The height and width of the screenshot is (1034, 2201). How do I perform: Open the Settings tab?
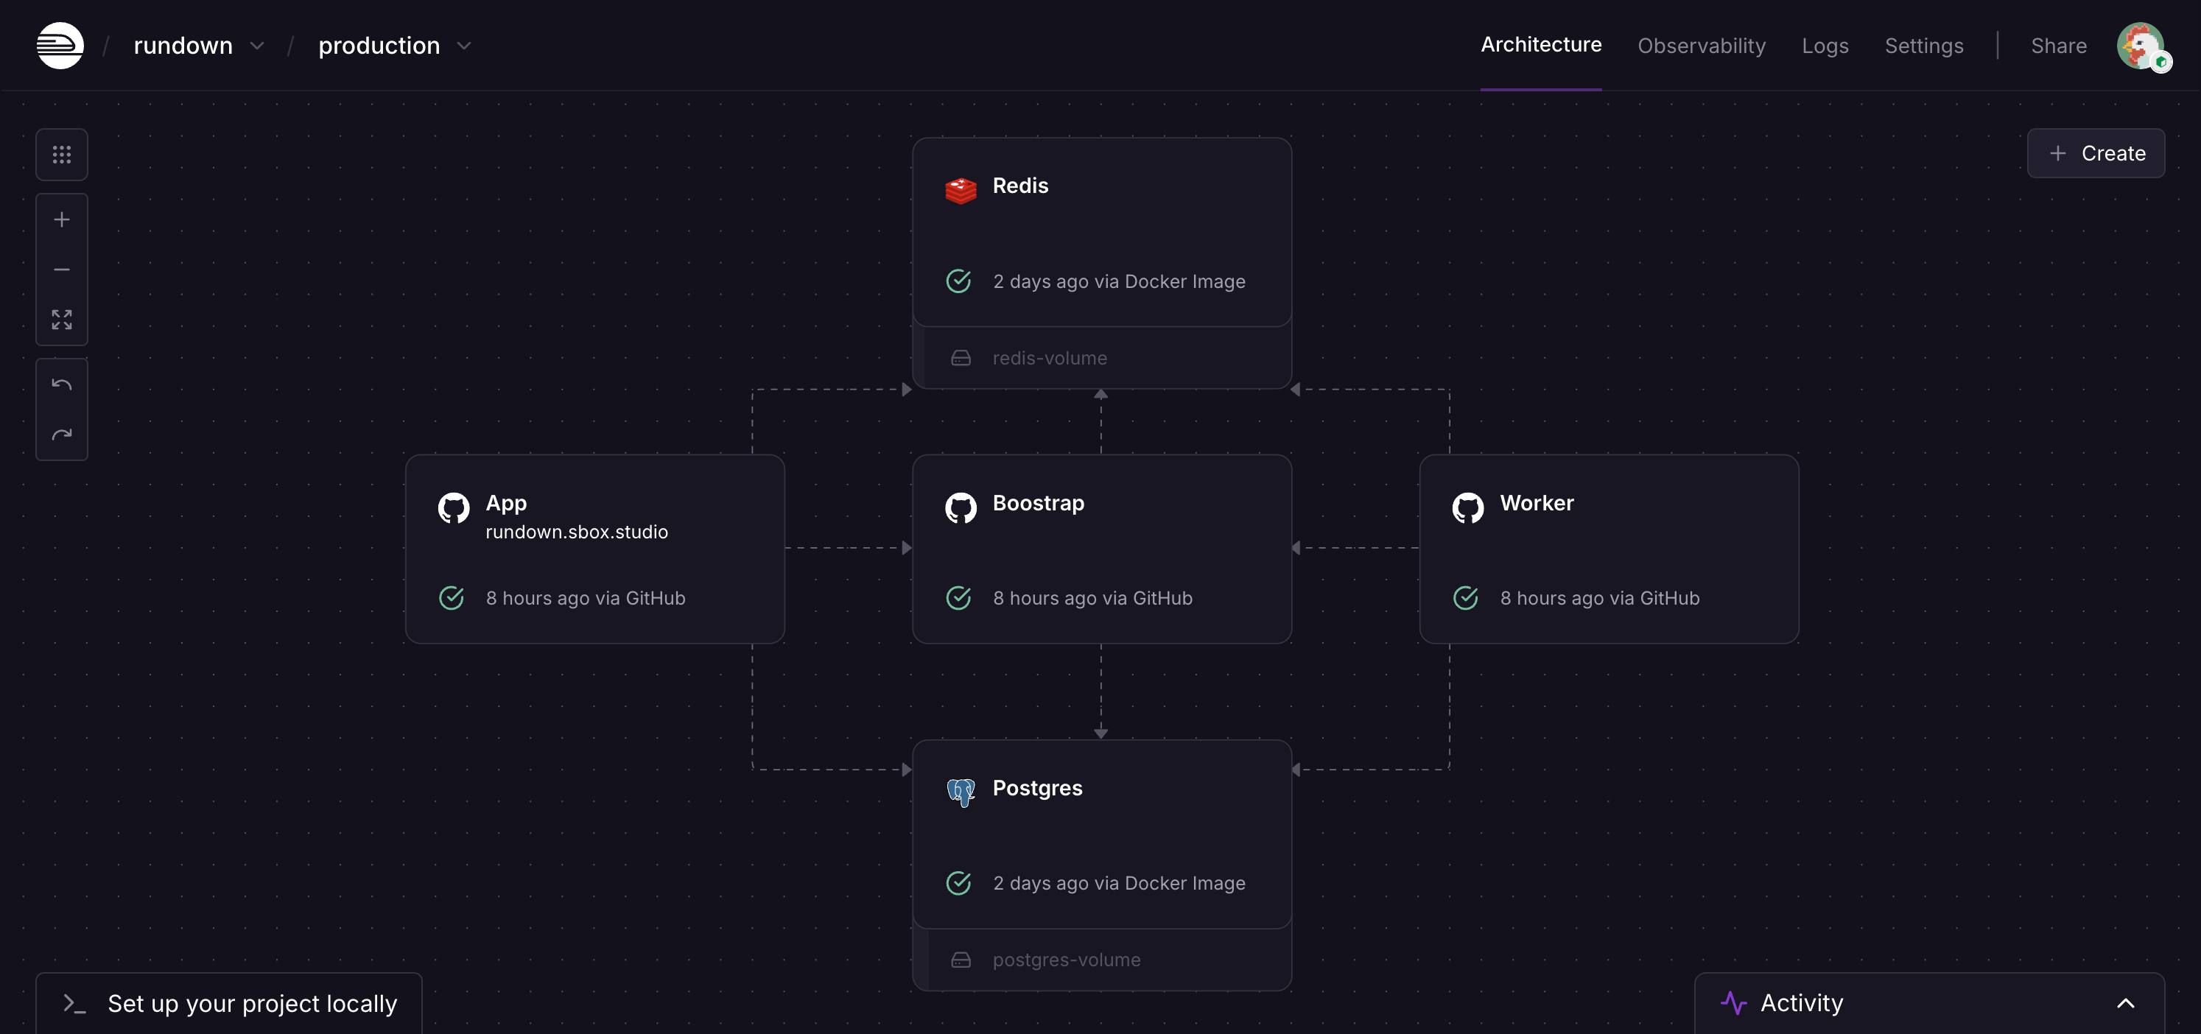point(1923,45)
